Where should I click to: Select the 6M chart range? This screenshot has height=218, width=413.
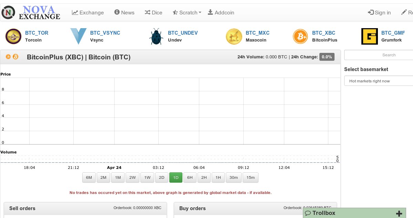tap(89, 177)
